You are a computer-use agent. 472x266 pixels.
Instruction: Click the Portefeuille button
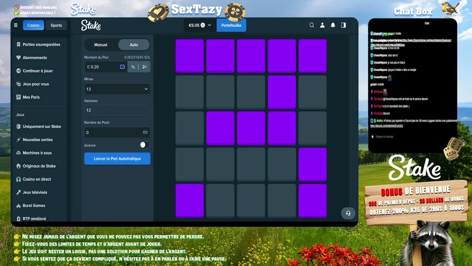(231, 25)
